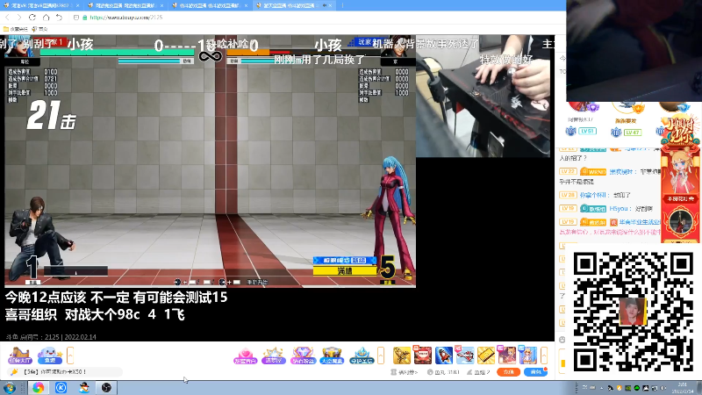The height and width of the screenshot is (395, 702).
Task: Send the blue rocket gift
Action: pyautogui.click(x=444, y=355)
